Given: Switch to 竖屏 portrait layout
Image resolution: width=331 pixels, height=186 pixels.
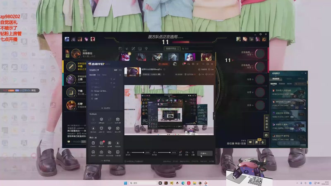Looking at the screenshot, I should click(x=120, y=70).
